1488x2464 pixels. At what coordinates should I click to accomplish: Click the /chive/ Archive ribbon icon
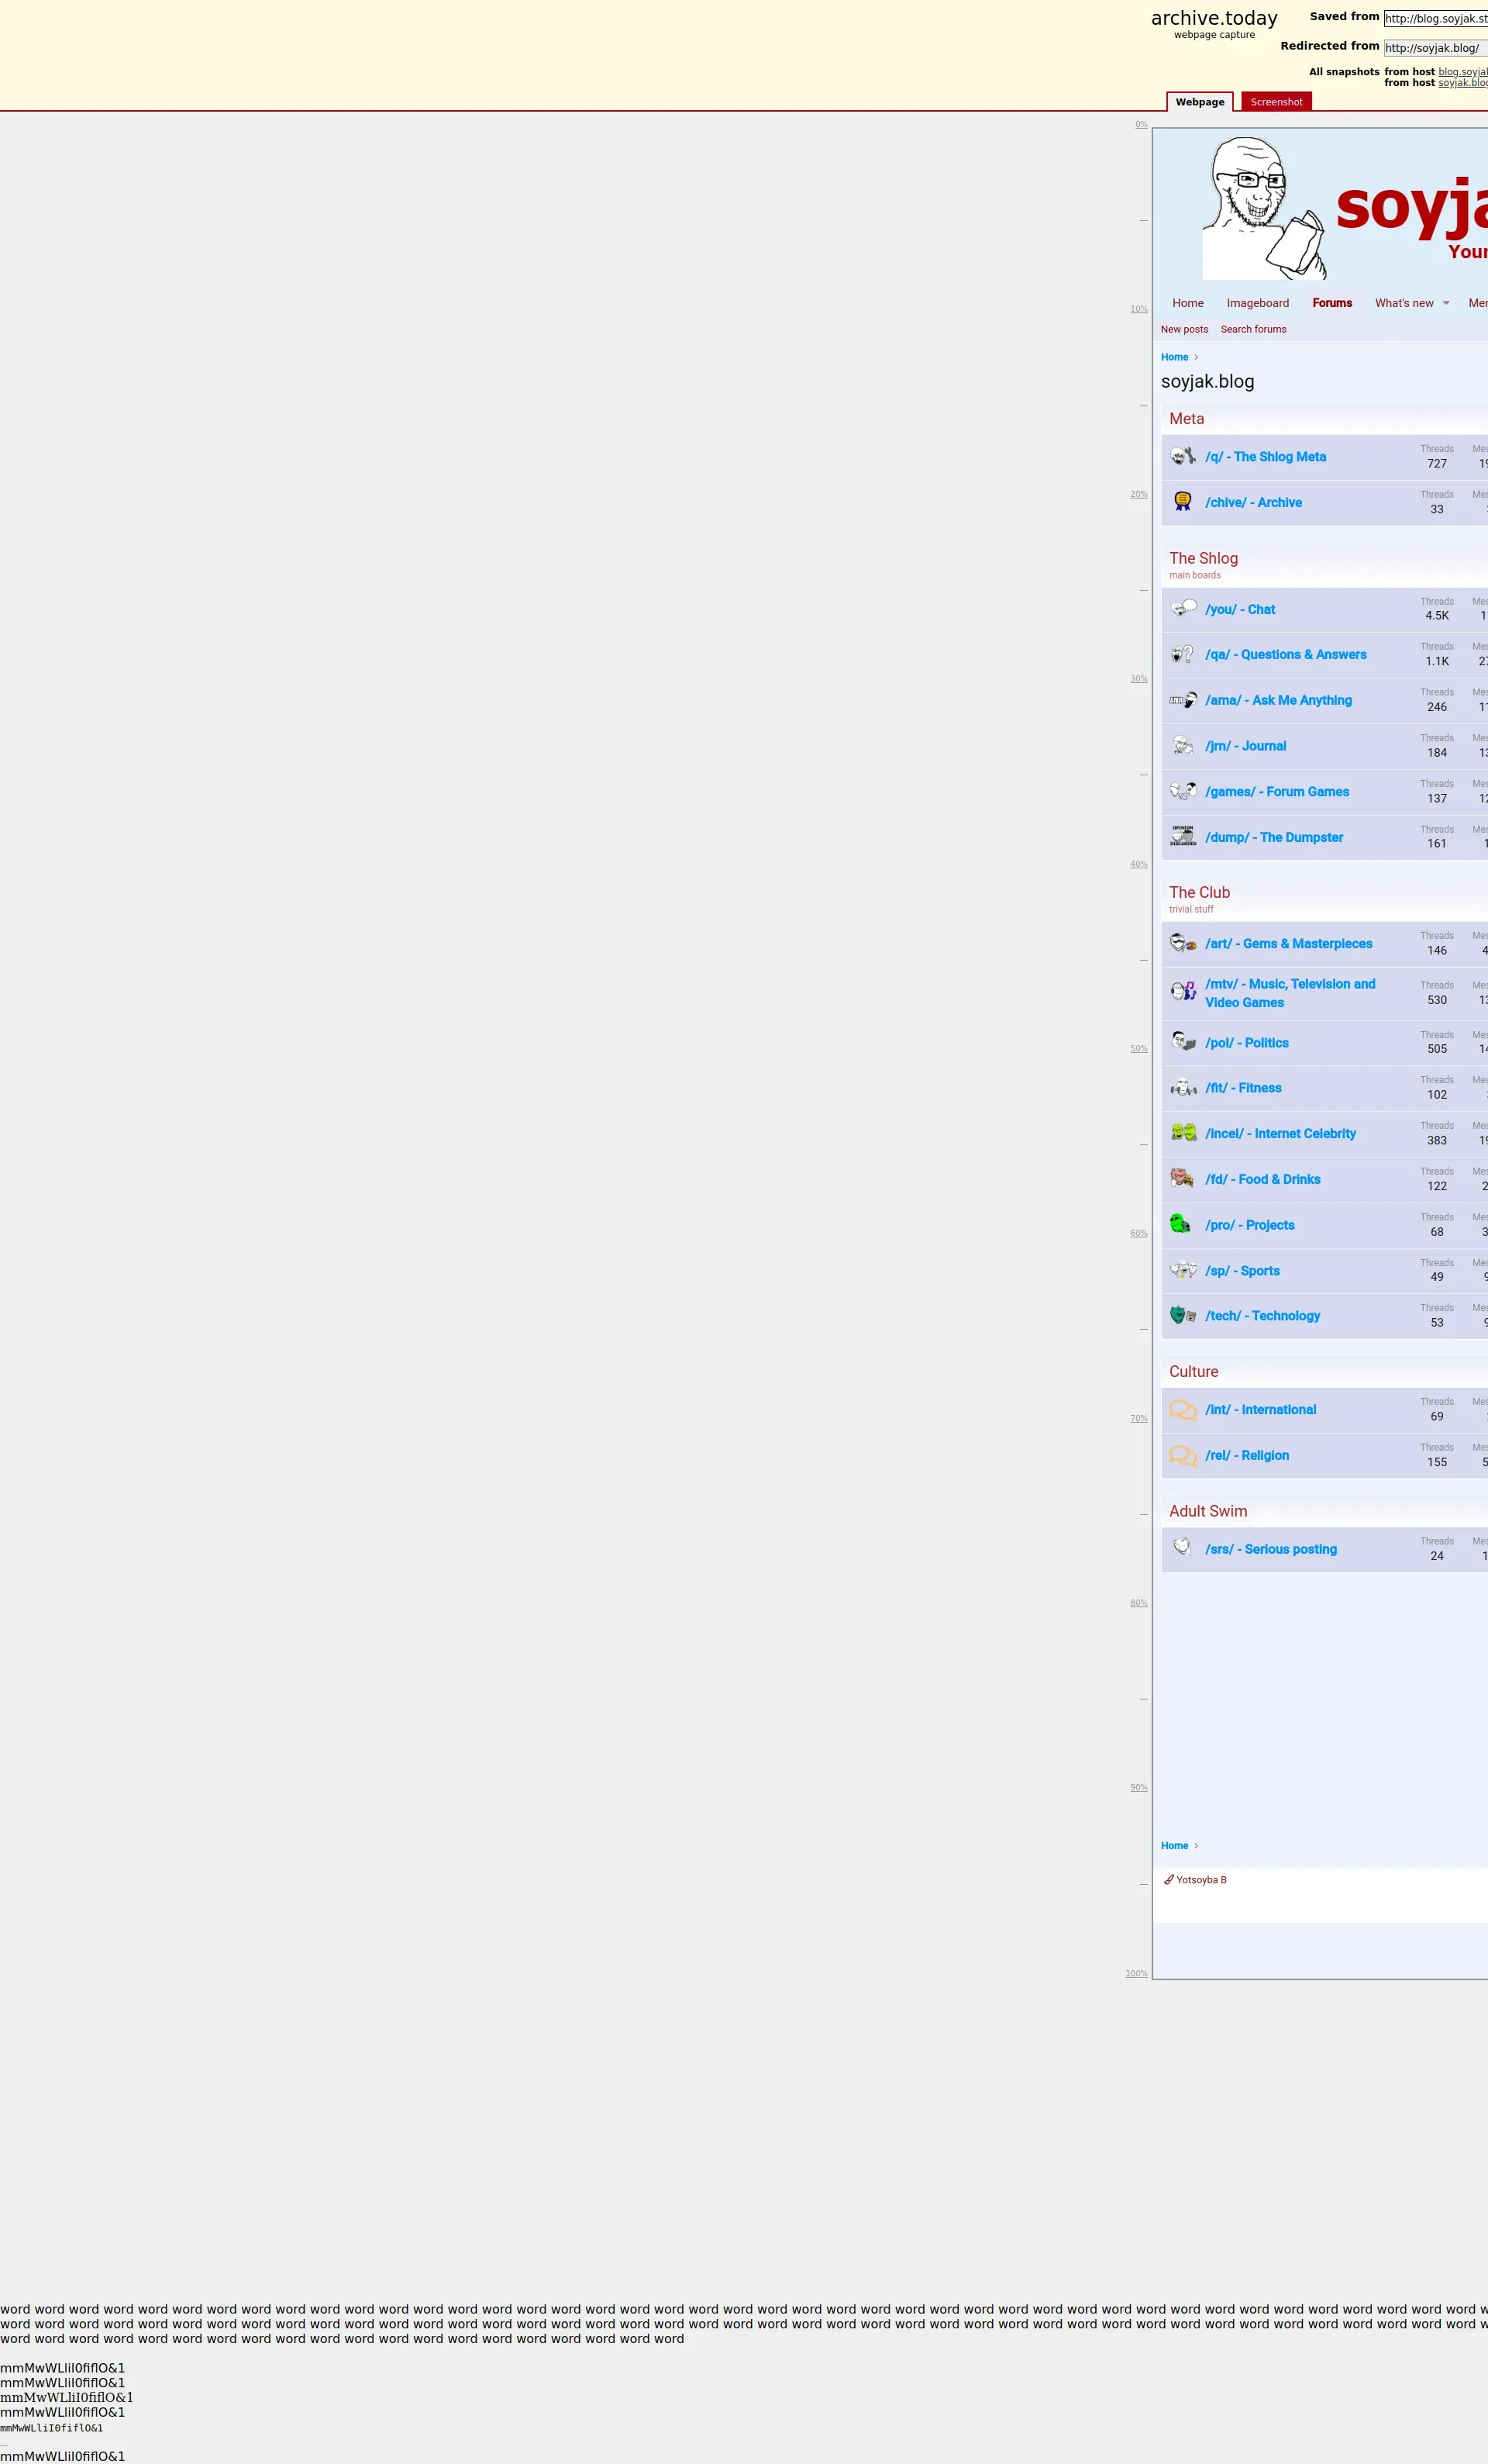pos(1183,502)
